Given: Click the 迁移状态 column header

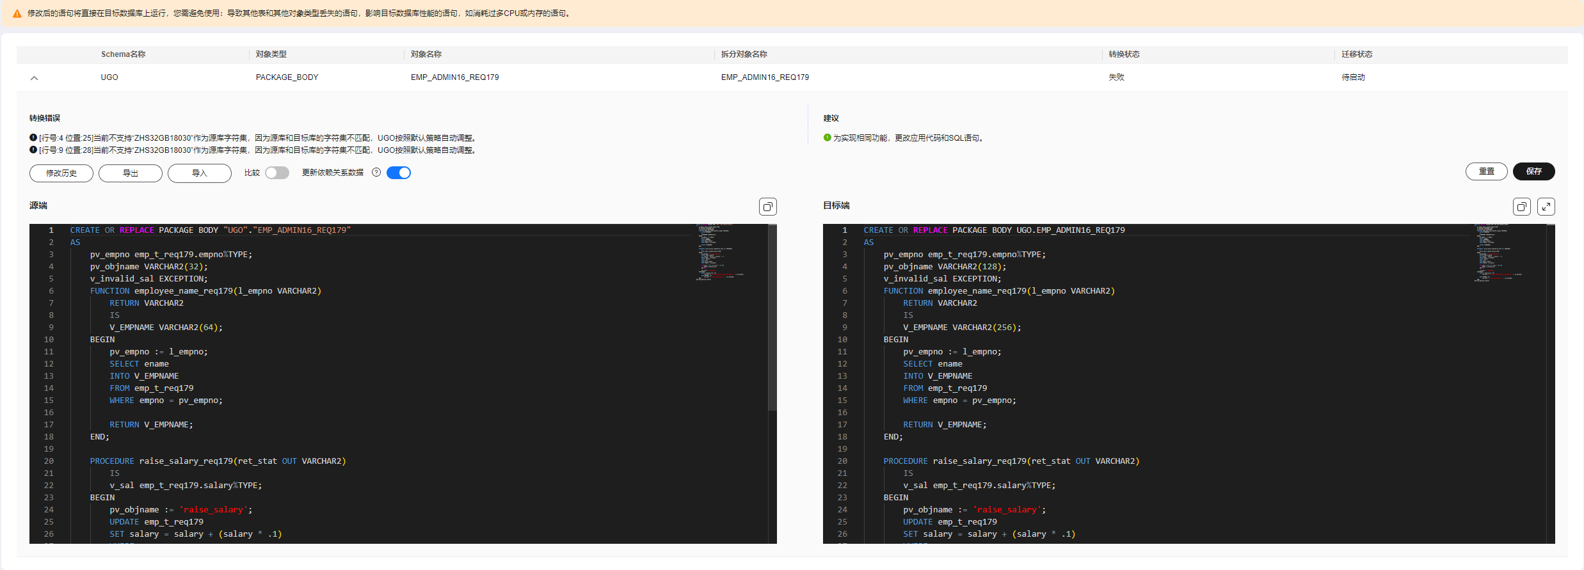Looking at the screenshot, I should click(x=1357, y=54).
